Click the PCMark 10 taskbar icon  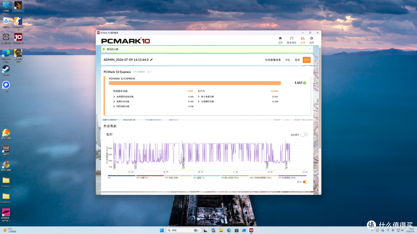(251, 230)
